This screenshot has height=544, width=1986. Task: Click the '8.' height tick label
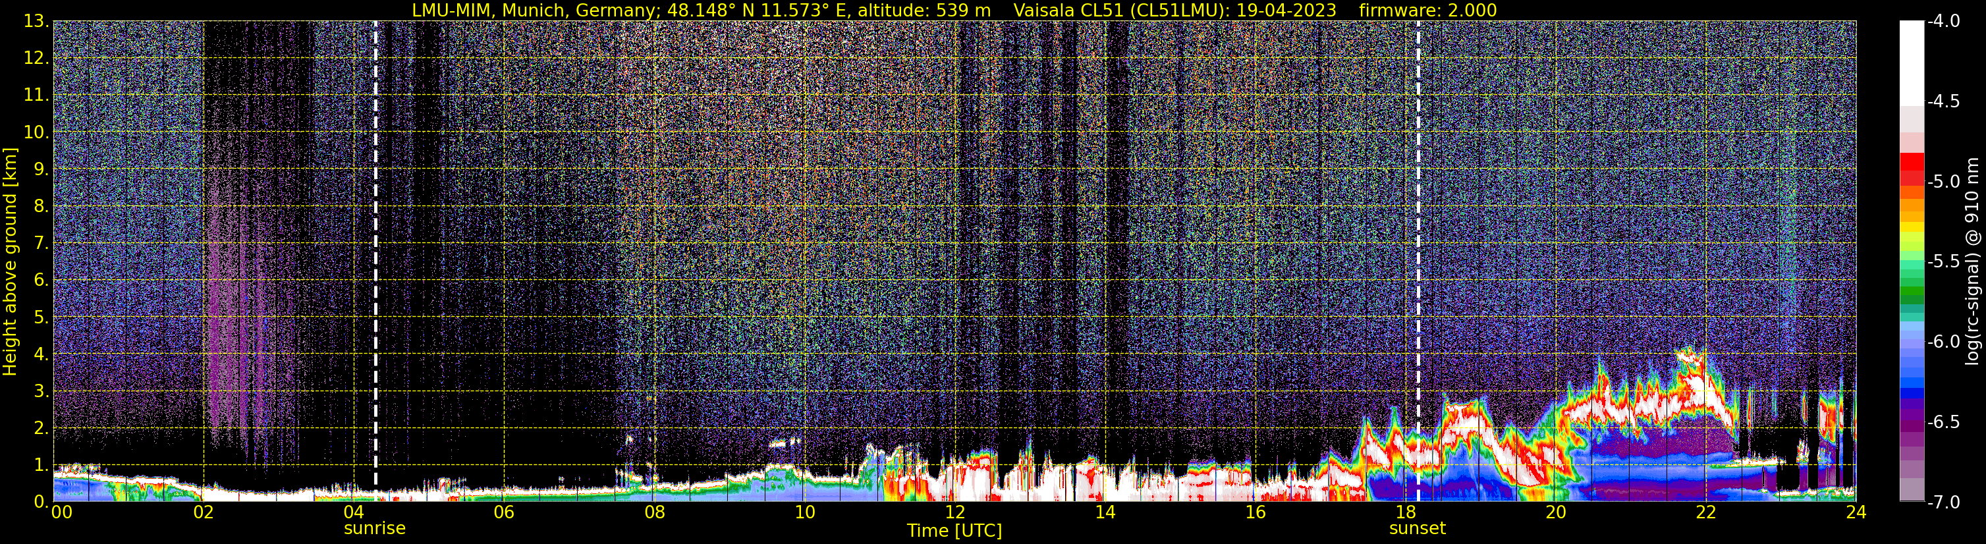tap(41, 207)
